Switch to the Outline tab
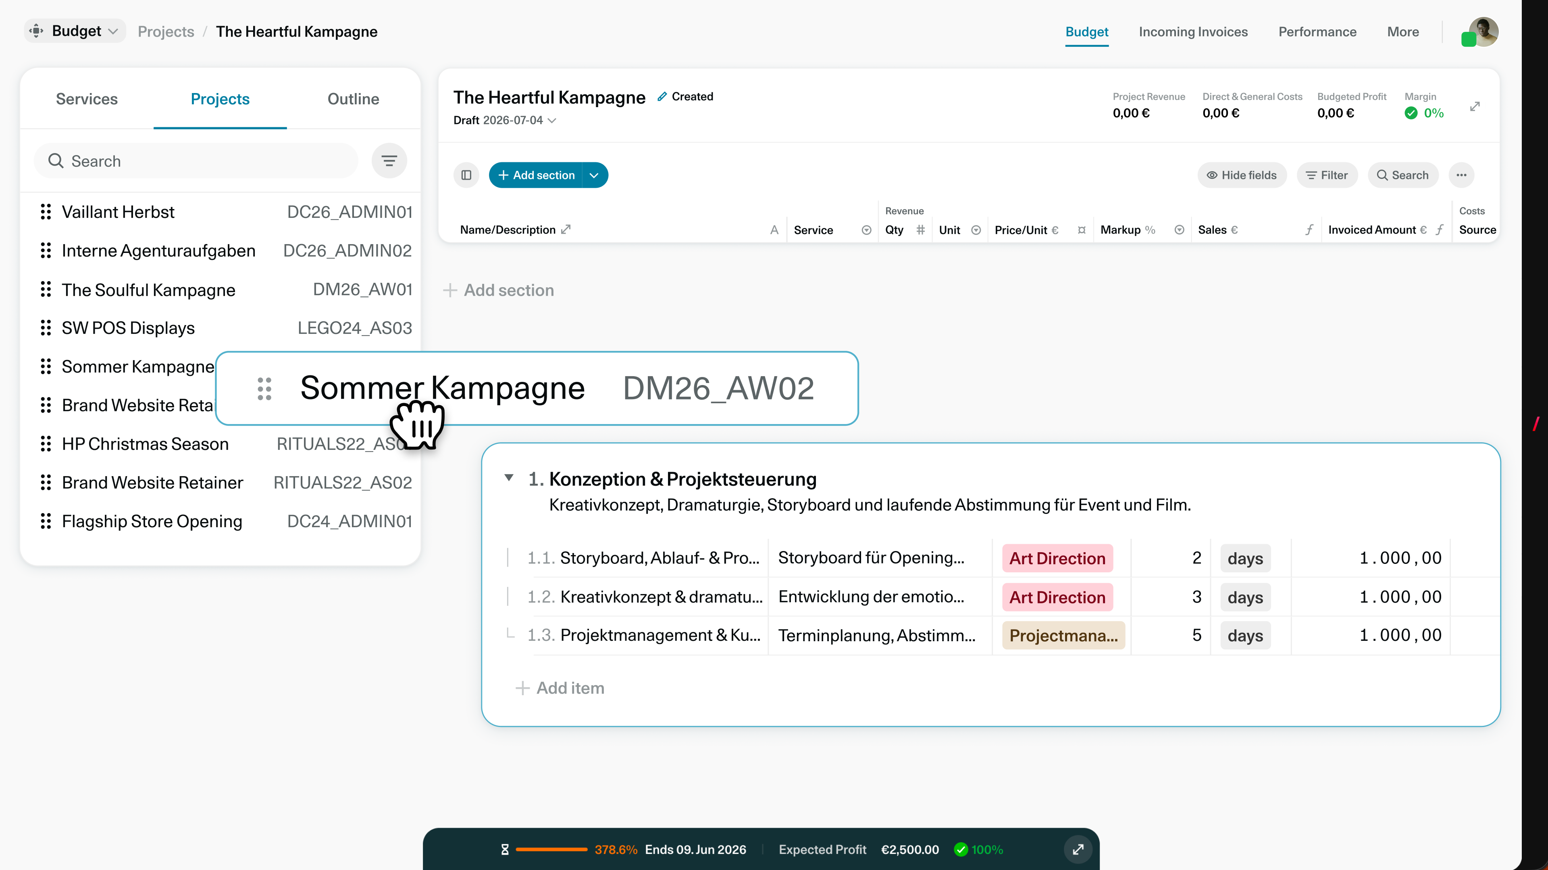 pyautogui.click(x=354, y=99)
